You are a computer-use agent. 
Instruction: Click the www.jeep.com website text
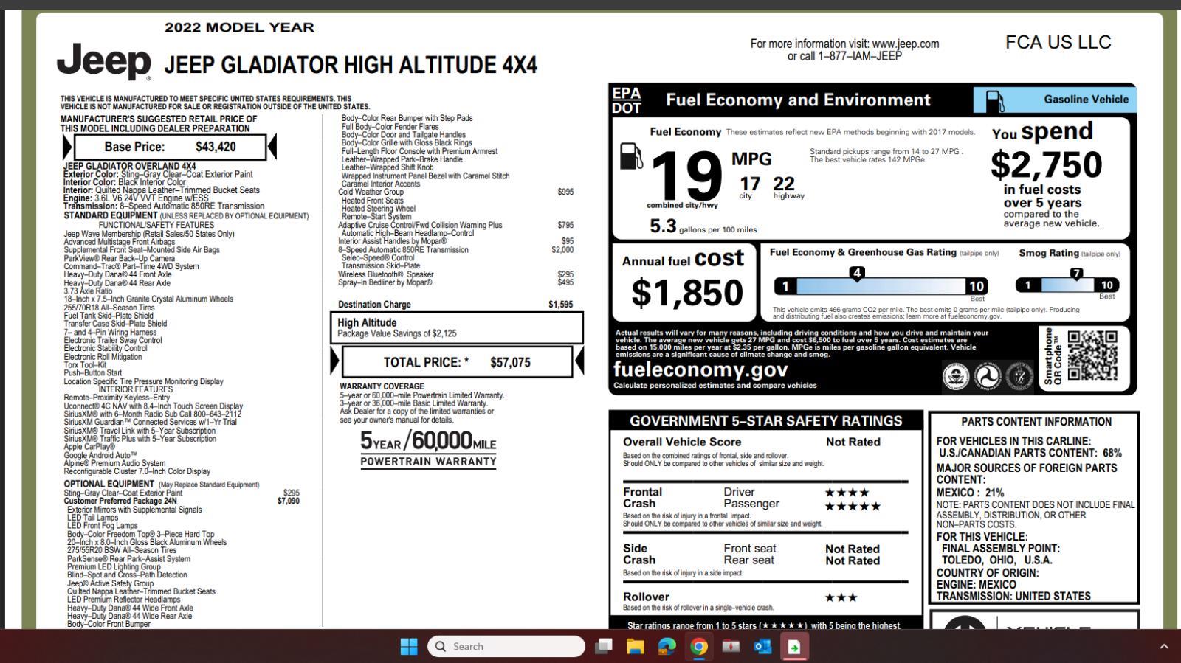(906, 44)
